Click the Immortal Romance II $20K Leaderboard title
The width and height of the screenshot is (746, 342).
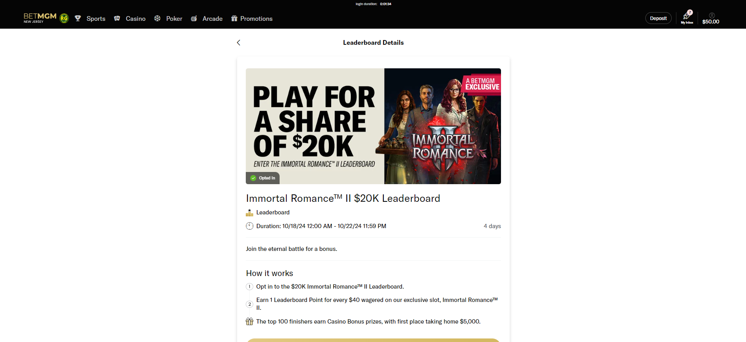pyautogui.click(x=343, y=198)
